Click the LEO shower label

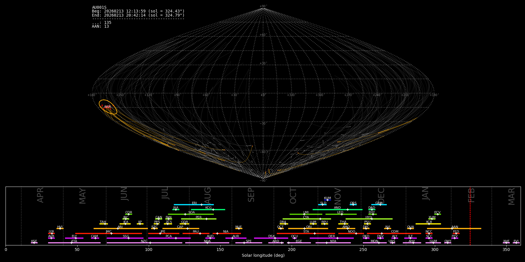coord(340,213)
